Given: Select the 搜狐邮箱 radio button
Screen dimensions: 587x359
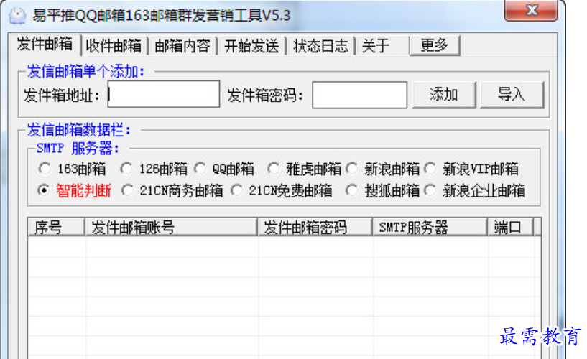Looking at the screenshot, I should pyautogui.click(x=351, y=190).
